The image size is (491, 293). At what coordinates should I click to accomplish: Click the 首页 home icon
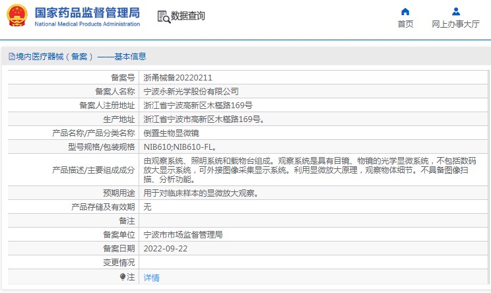tap(405, 12)
